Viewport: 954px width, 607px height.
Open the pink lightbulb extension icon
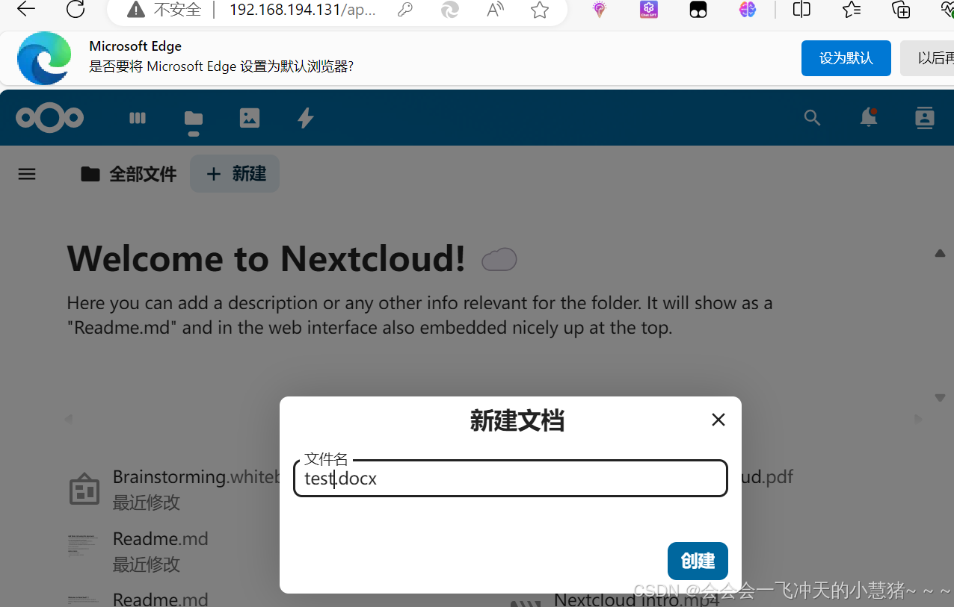tap(599, 10)
